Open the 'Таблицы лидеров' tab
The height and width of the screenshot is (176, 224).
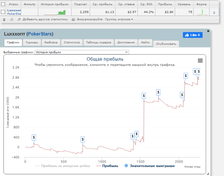pos(99,42)
